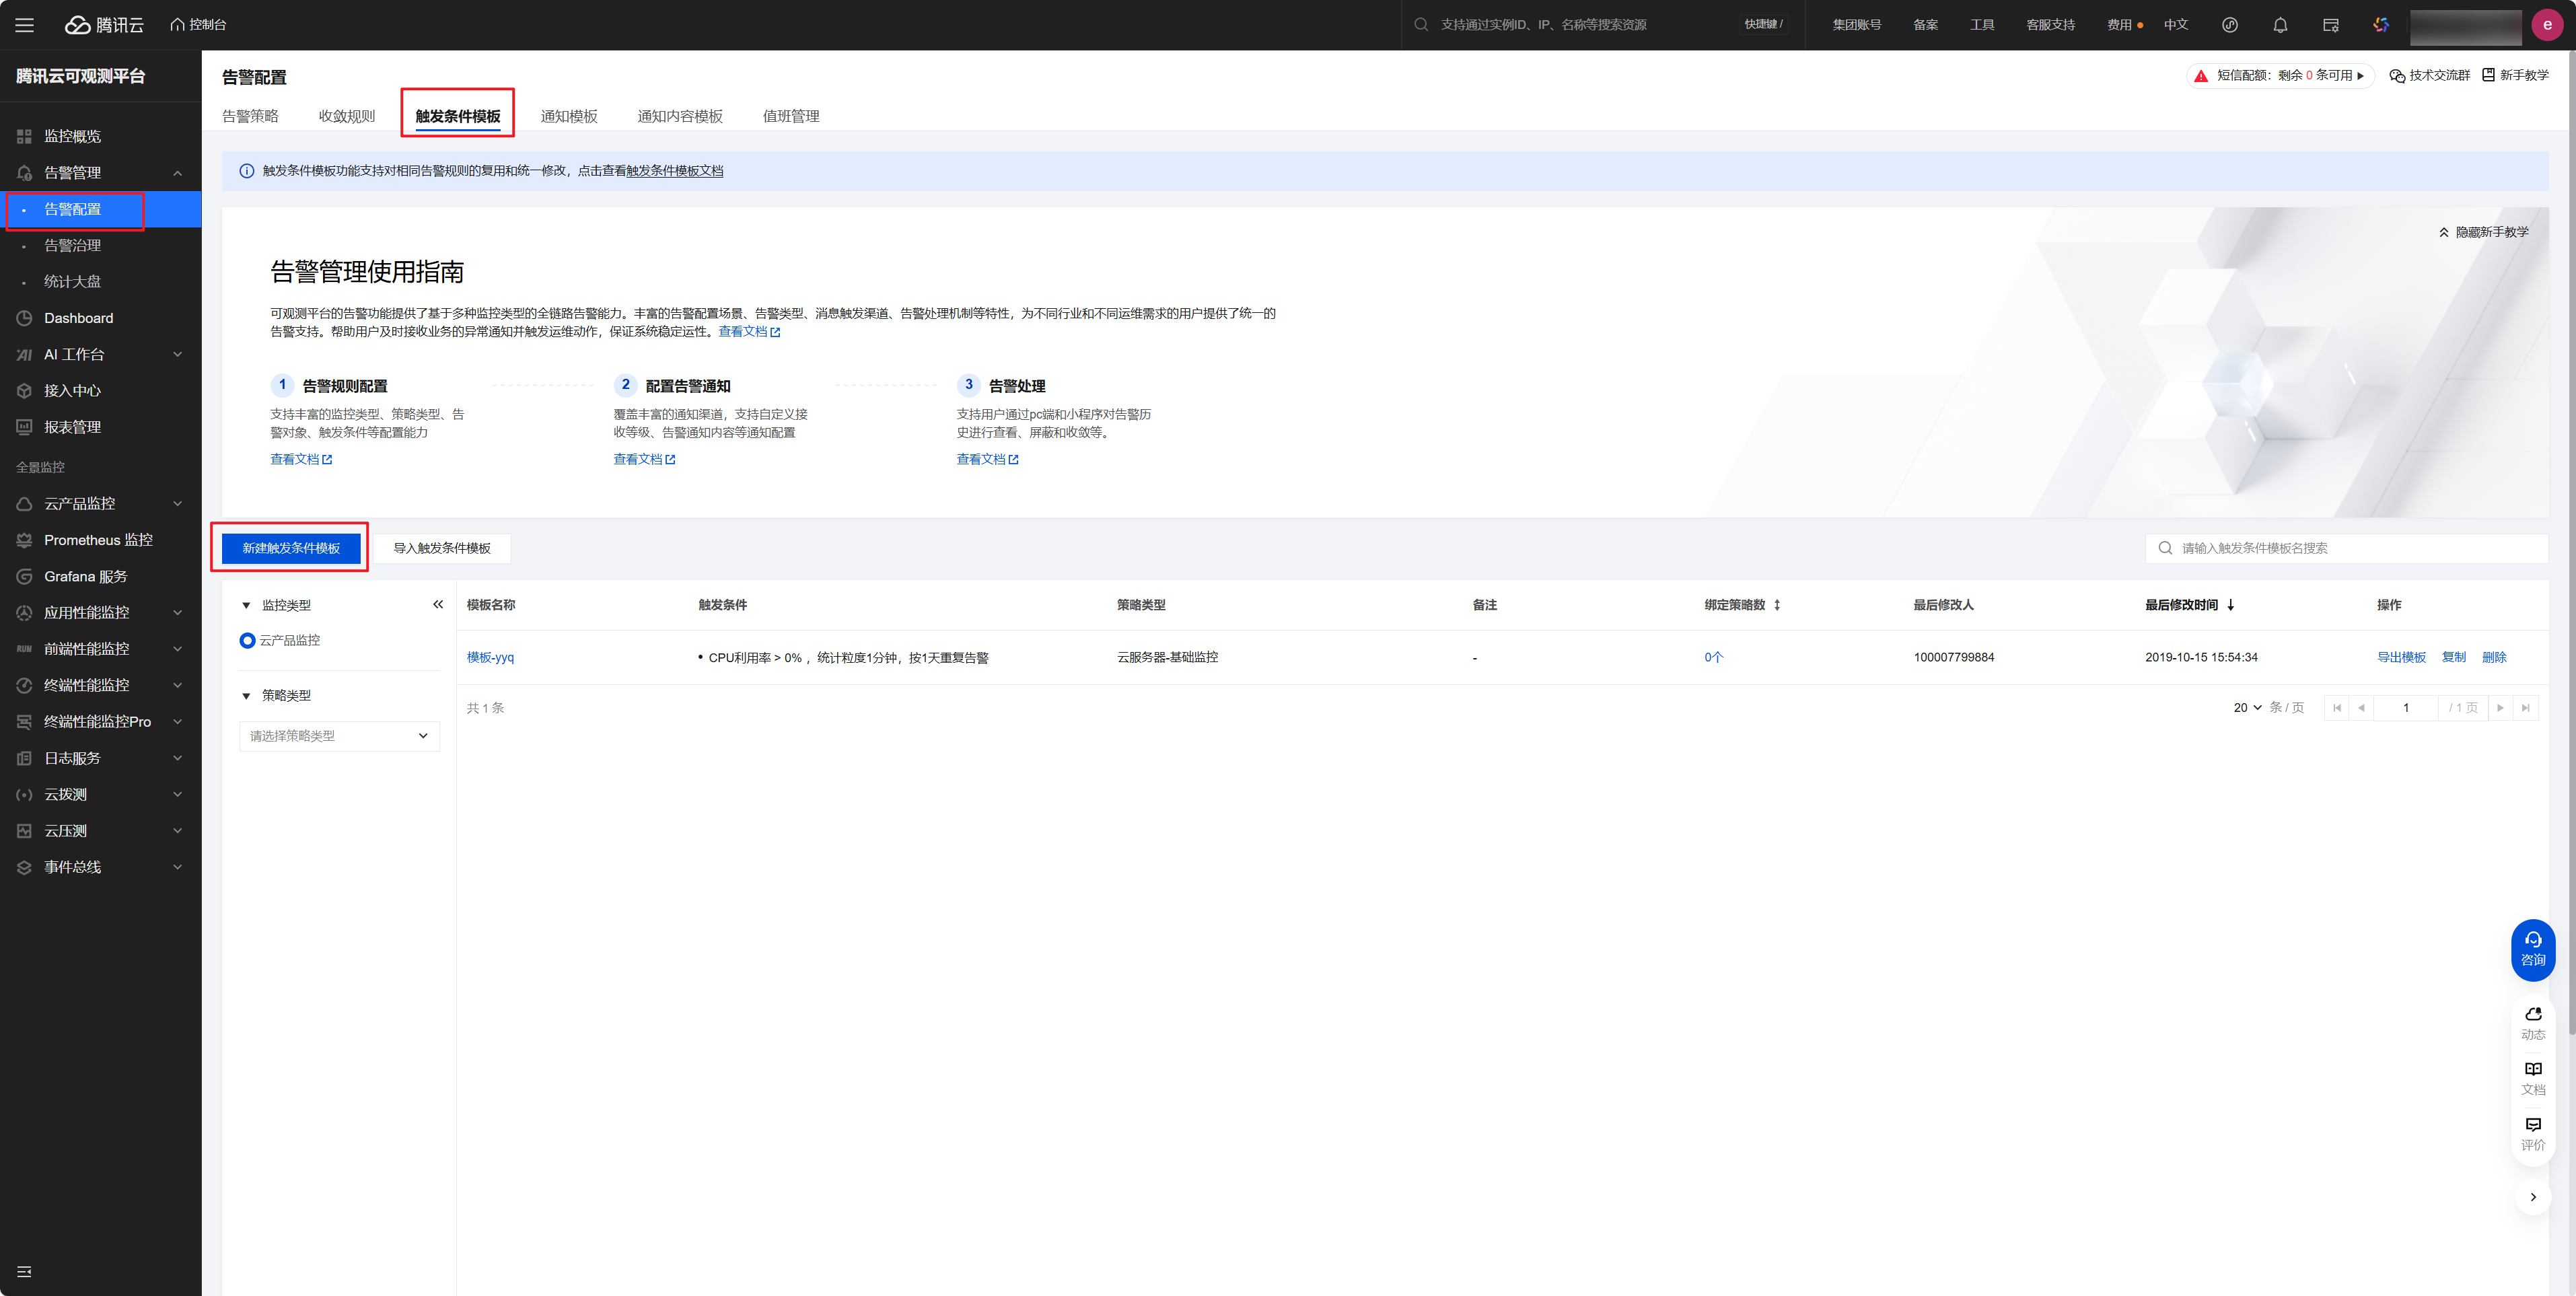Open 客服支持 in the top bar

2050,25
